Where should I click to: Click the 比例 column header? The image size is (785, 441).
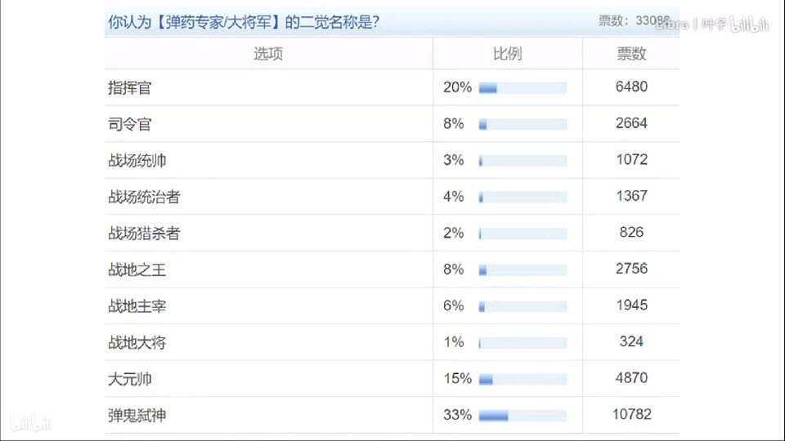coord(507,54)
